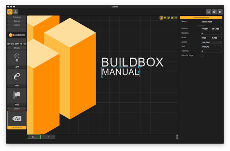Collapse the Labels section

point(17,109)
